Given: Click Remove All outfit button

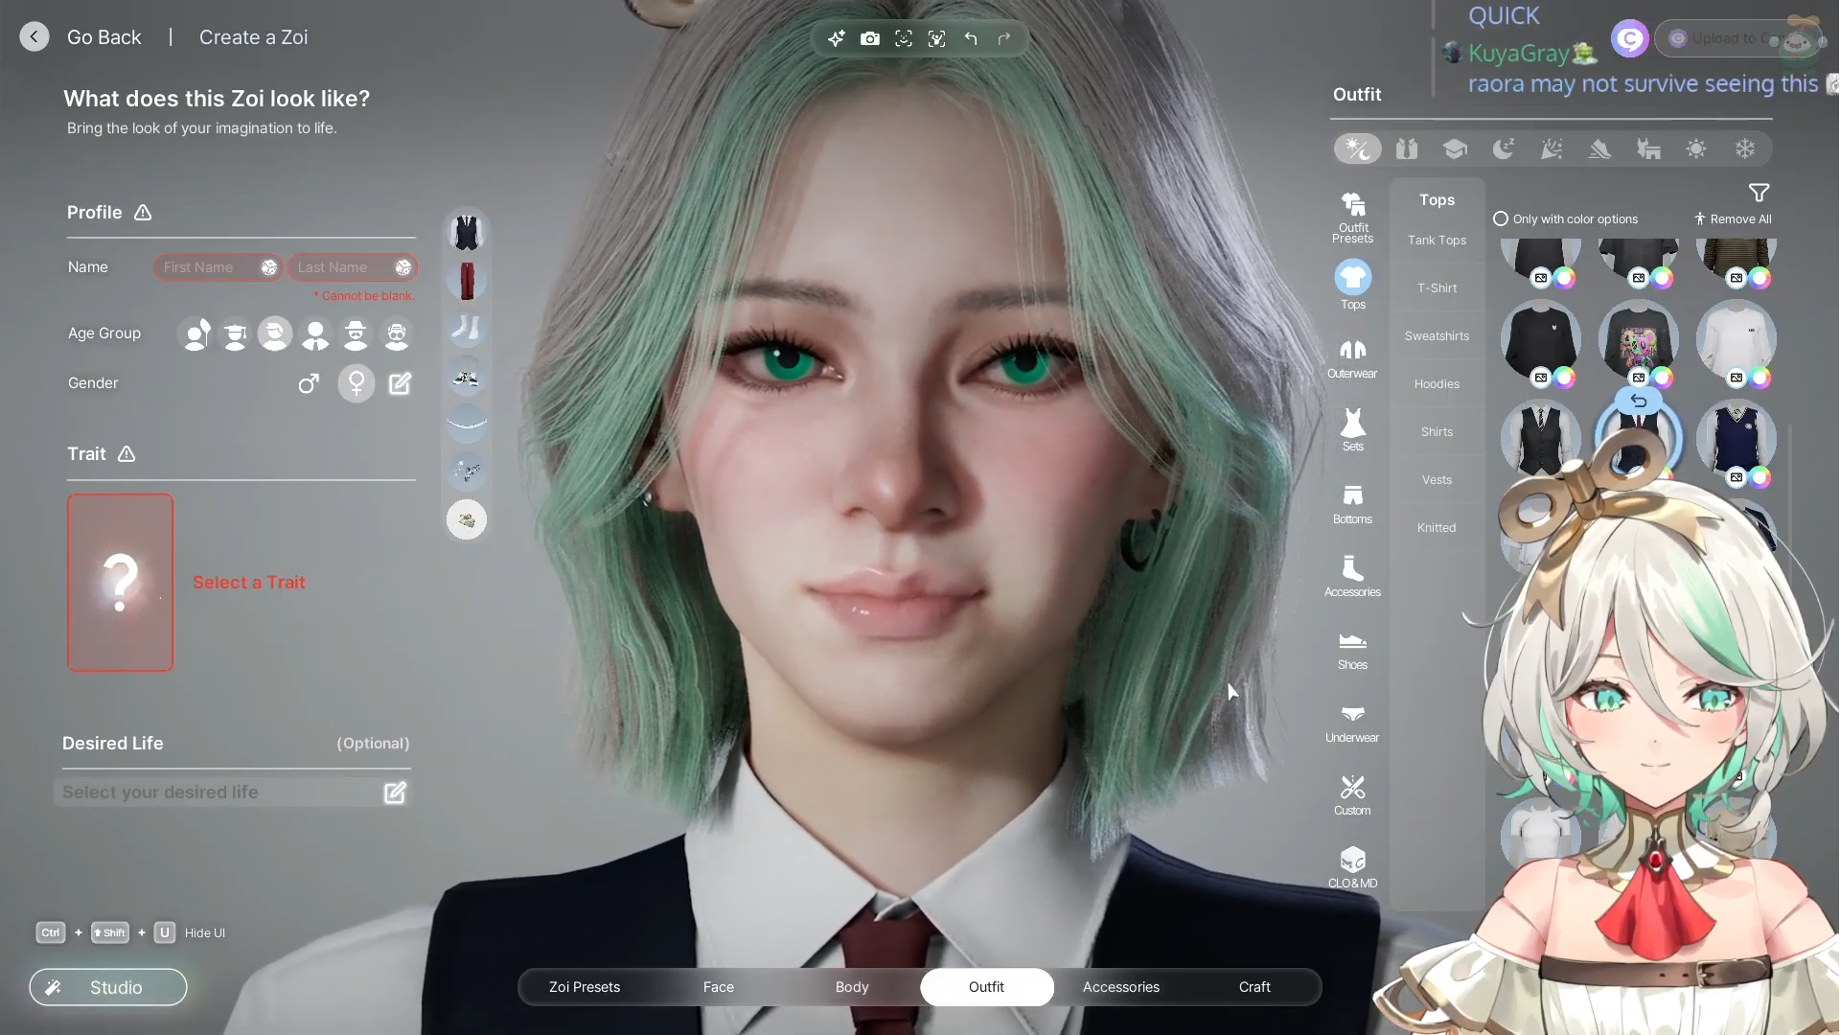Looking at the screenshot, I should (1733, 218).
